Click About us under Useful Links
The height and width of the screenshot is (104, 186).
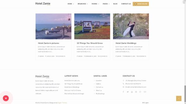coord(99,90)
